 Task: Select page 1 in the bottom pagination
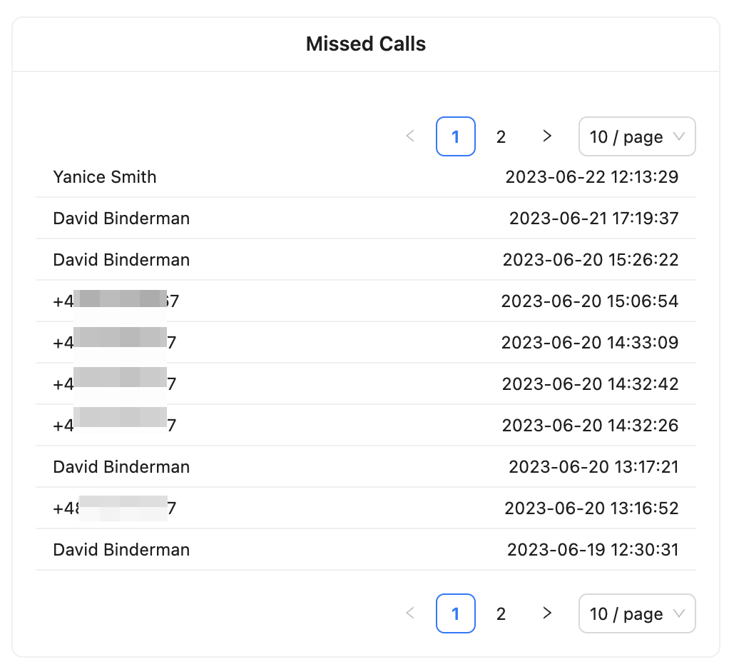[456, 613]
